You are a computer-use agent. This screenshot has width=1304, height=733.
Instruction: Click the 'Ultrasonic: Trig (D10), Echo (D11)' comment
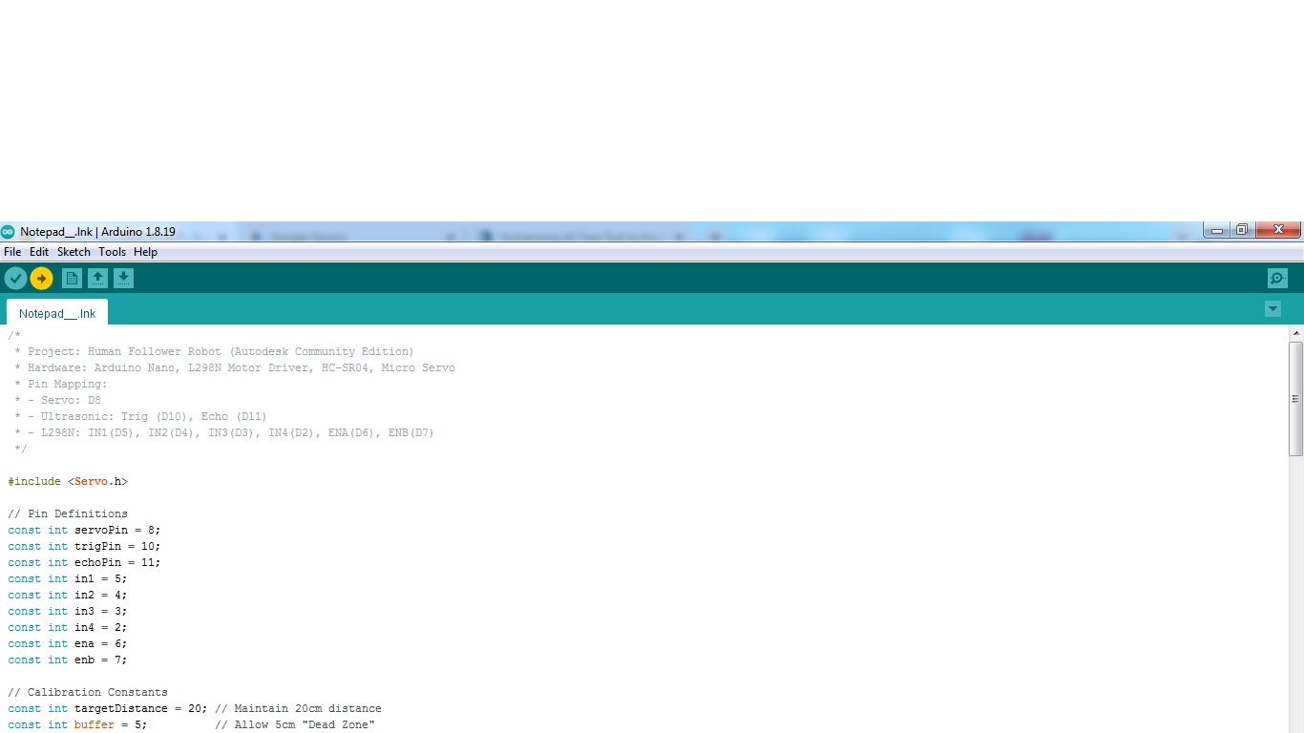pyautogui.click(x=140, y=416)
